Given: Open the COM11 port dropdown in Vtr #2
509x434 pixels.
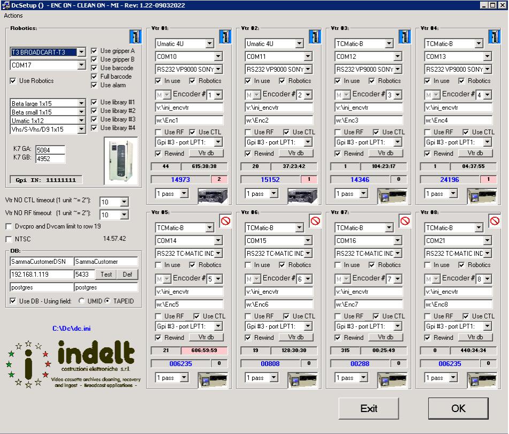Looking at the screenshot, I should 308,57.
